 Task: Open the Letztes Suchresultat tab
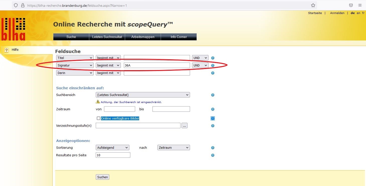107,37
